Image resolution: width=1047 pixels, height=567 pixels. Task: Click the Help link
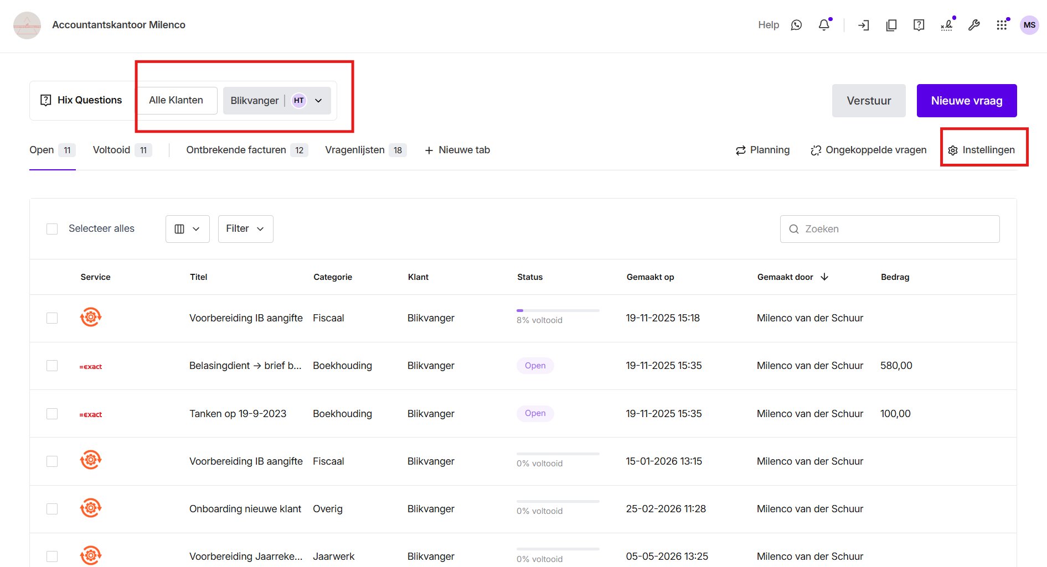(x=769, y=25)
